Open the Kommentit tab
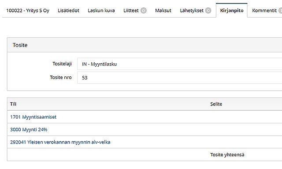The image size is (282, 169). (x=264, y=11)
